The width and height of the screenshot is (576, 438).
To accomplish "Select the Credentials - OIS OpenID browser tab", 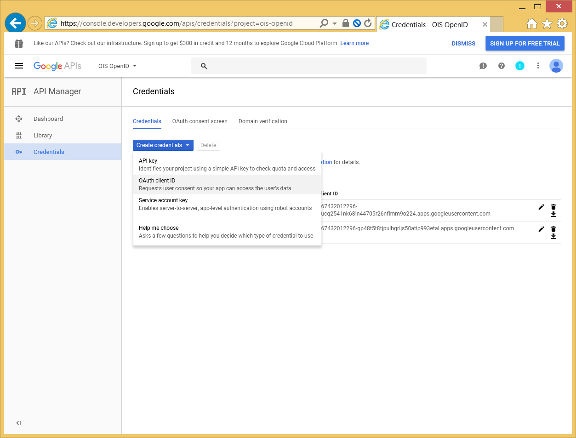I will tap(433, 24).
